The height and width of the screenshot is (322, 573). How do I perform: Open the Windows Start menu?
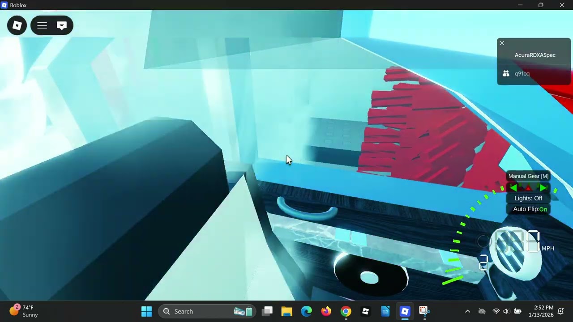[146, 311]
